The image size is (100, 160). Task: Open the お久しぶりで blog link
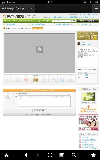coord(88,142)
